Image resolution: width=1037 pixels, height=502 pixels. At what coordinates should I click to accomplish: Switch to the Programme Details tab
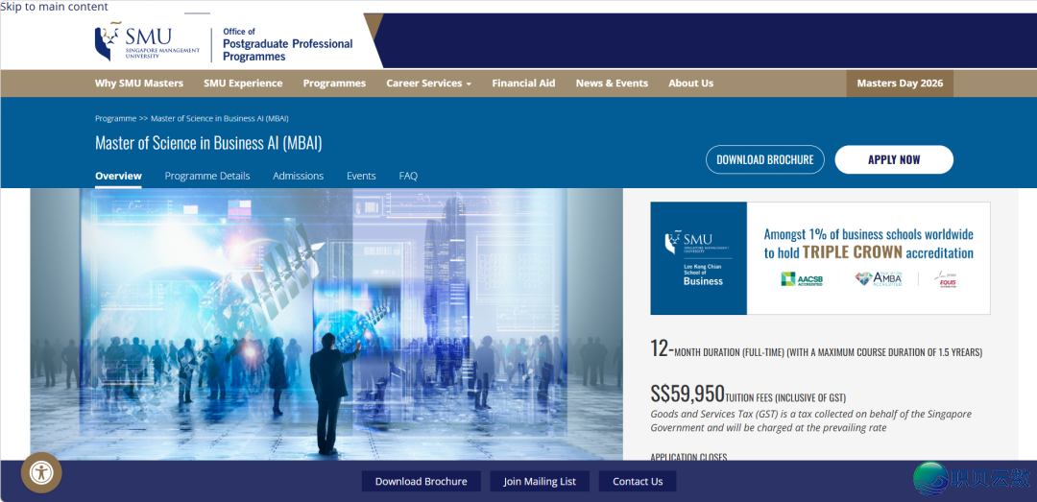206,176
